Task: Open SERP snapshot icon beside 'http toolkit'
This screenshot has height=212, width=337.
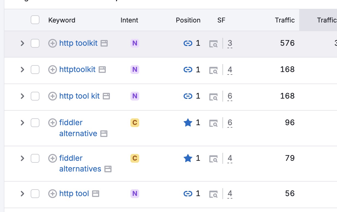Action: (x=104, y=43)
